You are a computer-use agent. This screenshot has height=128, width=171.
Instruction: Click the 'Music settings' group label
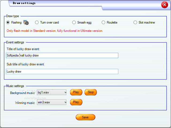click(x=15, y=86)
